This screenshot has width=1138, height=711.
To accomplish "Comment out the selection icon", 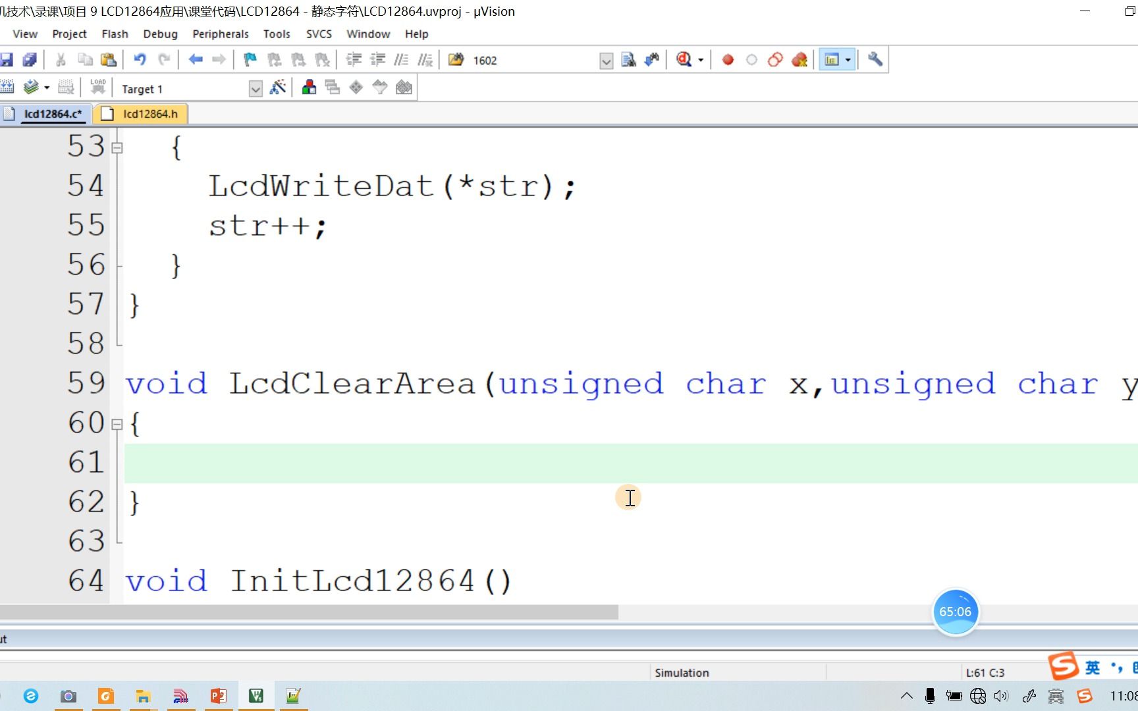I will pyautogui.click(x=401, y=60).
